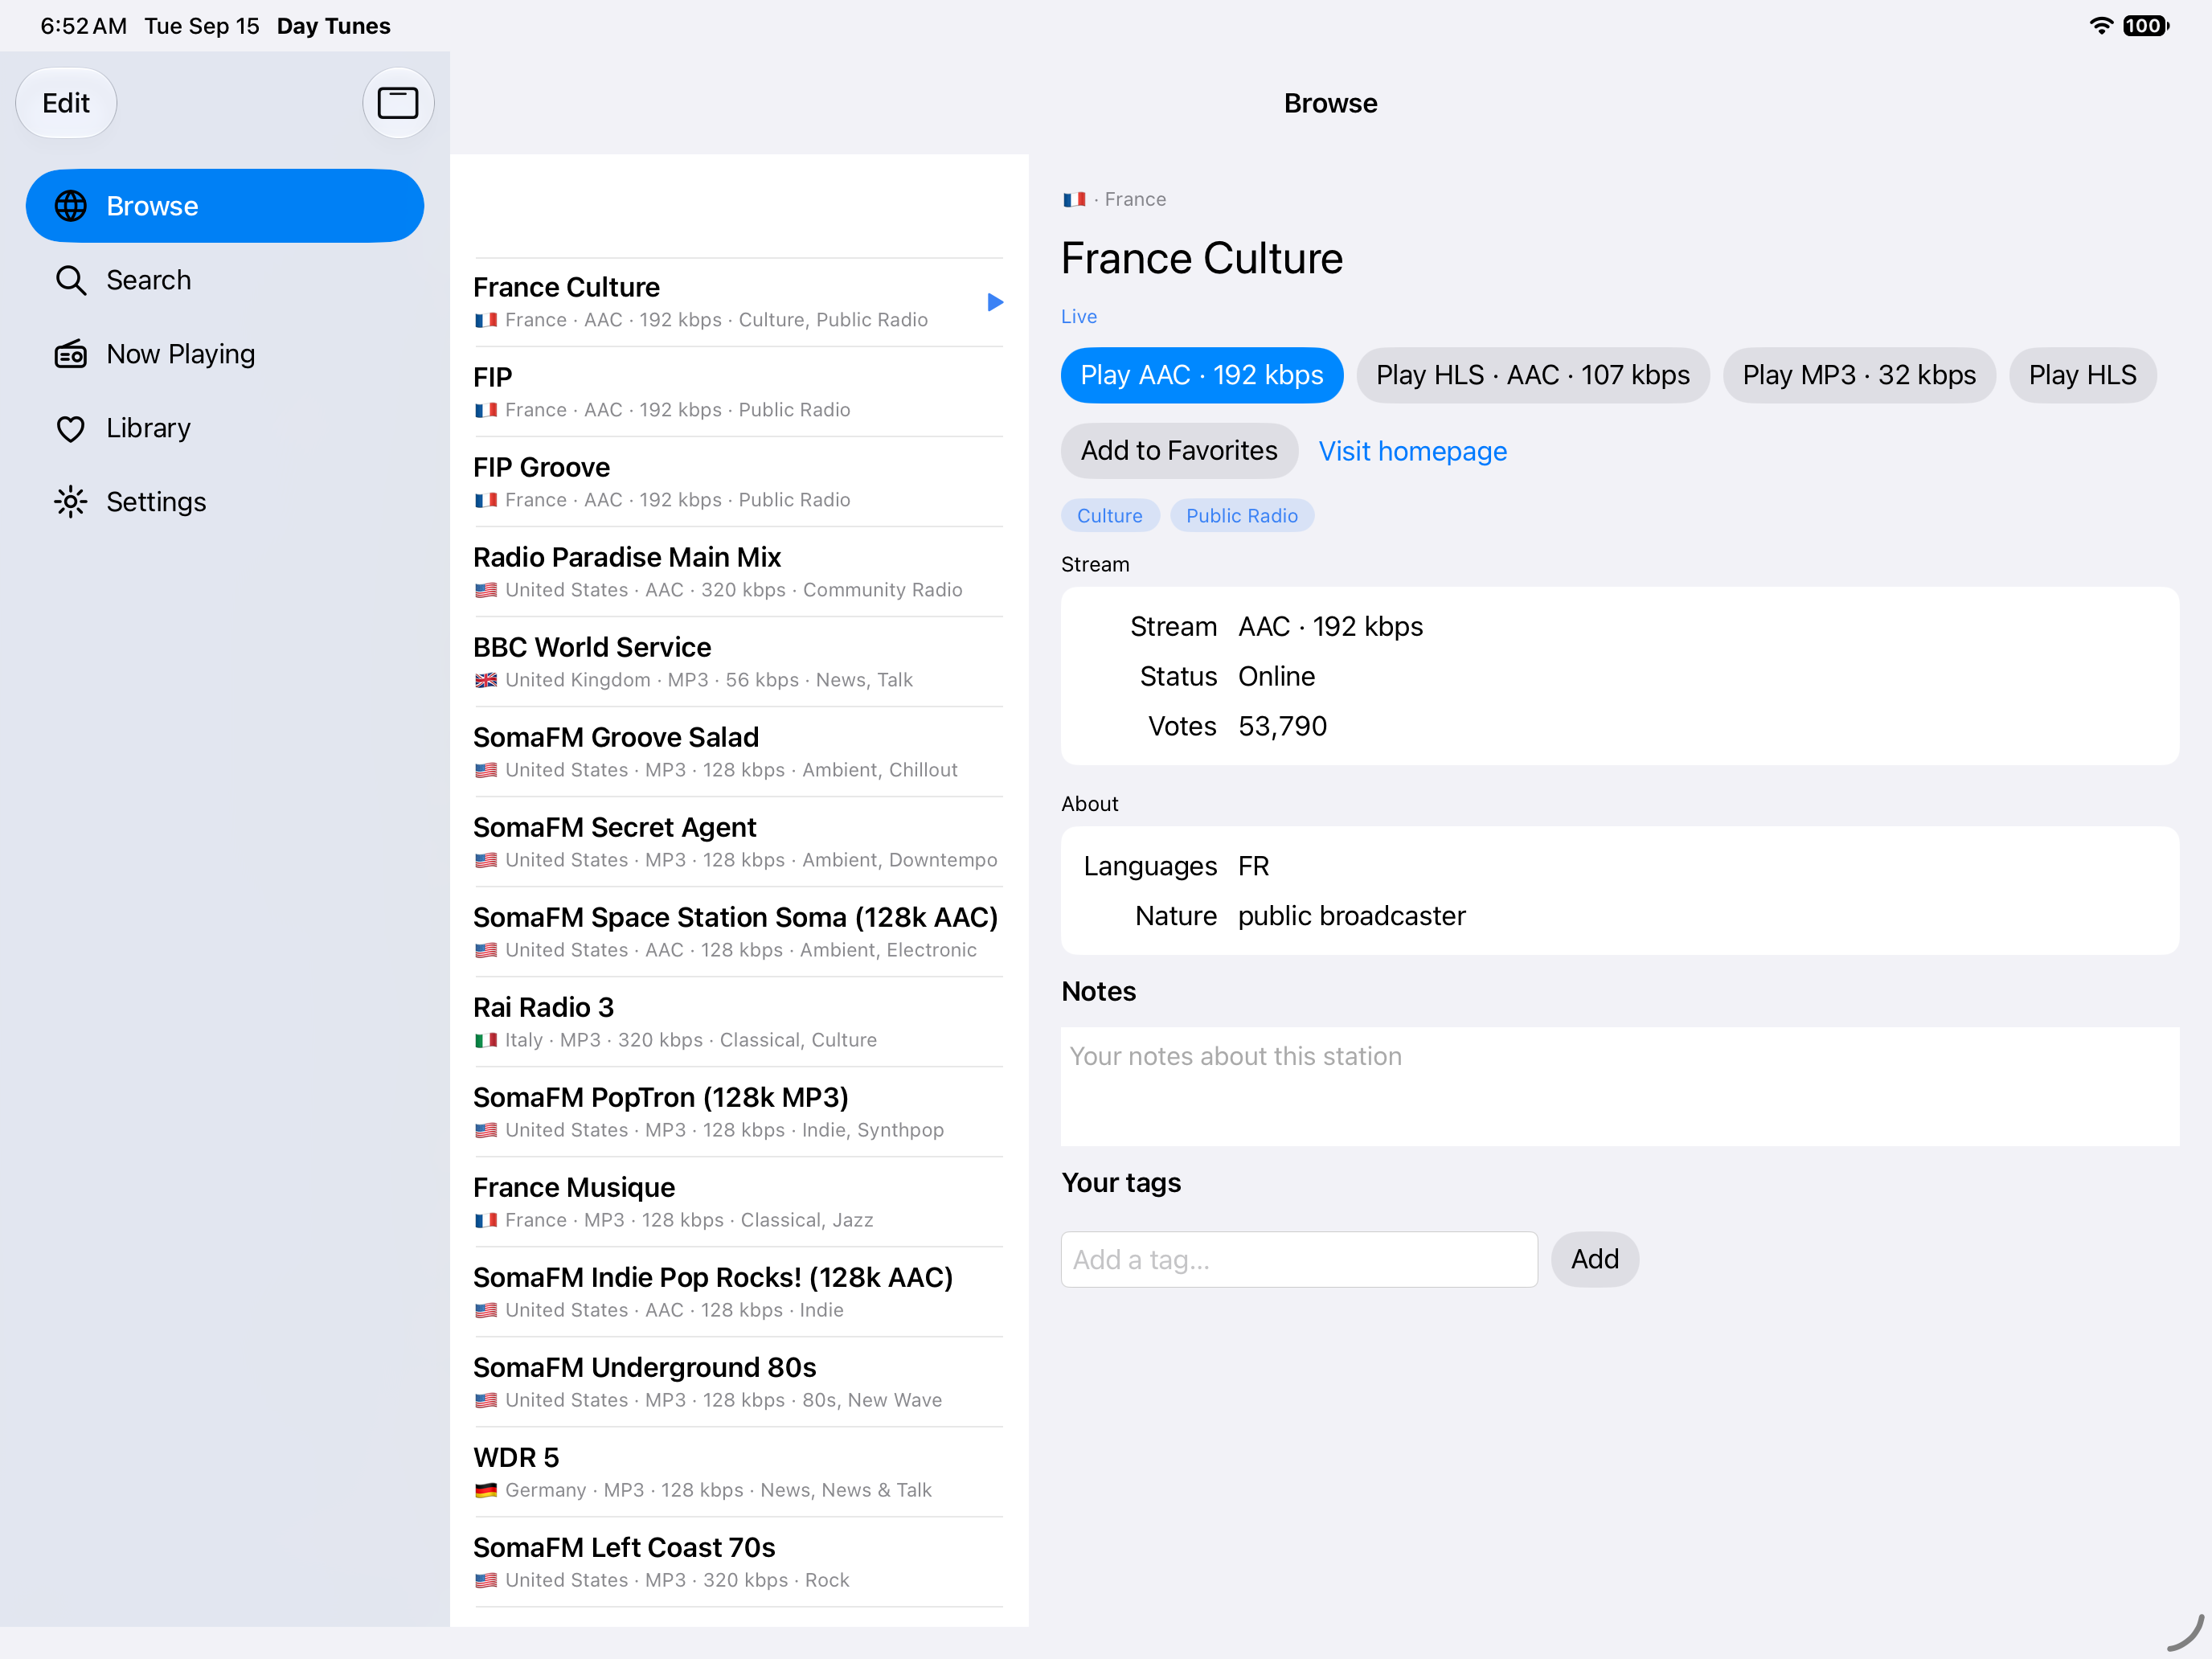2212x1659 pixels.
Task: Click the battery indicator in the status bar
Action: point(2146,26)
